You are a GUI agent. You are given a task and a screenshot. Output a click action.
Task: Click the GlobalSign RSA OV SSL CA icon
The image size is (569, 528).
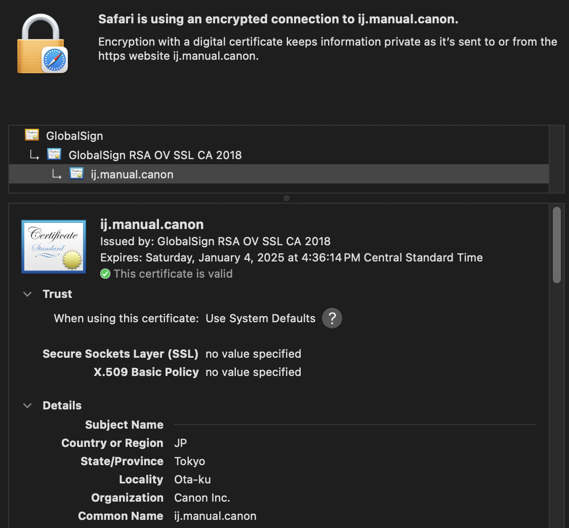(x=54, y=155)
